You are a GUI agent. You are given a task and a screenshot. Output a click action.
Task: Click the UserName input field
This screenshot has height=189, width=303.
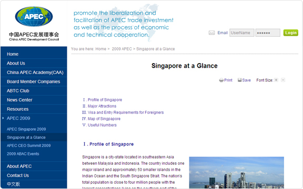(x=242, y=33)
